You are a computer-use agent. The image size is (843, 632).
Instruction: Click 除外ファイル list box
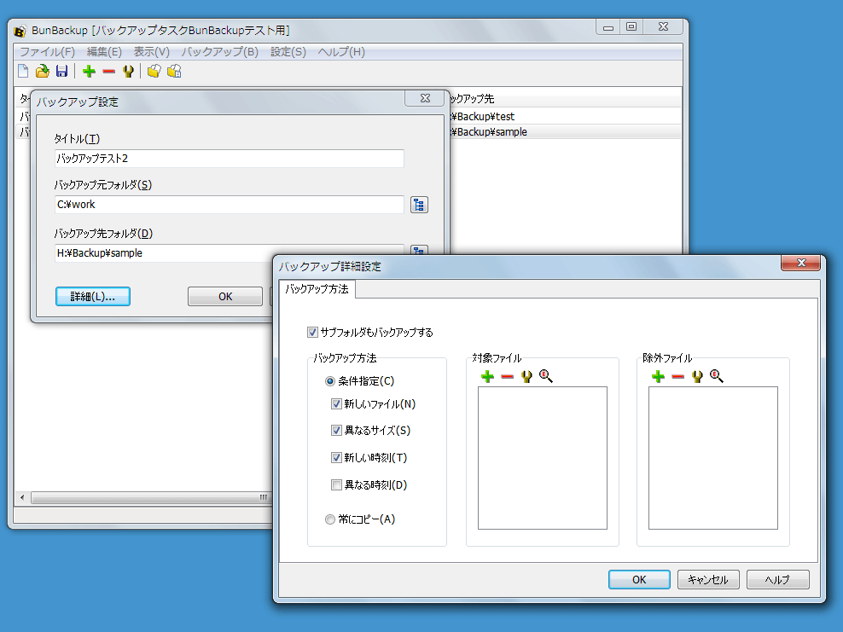713,458
